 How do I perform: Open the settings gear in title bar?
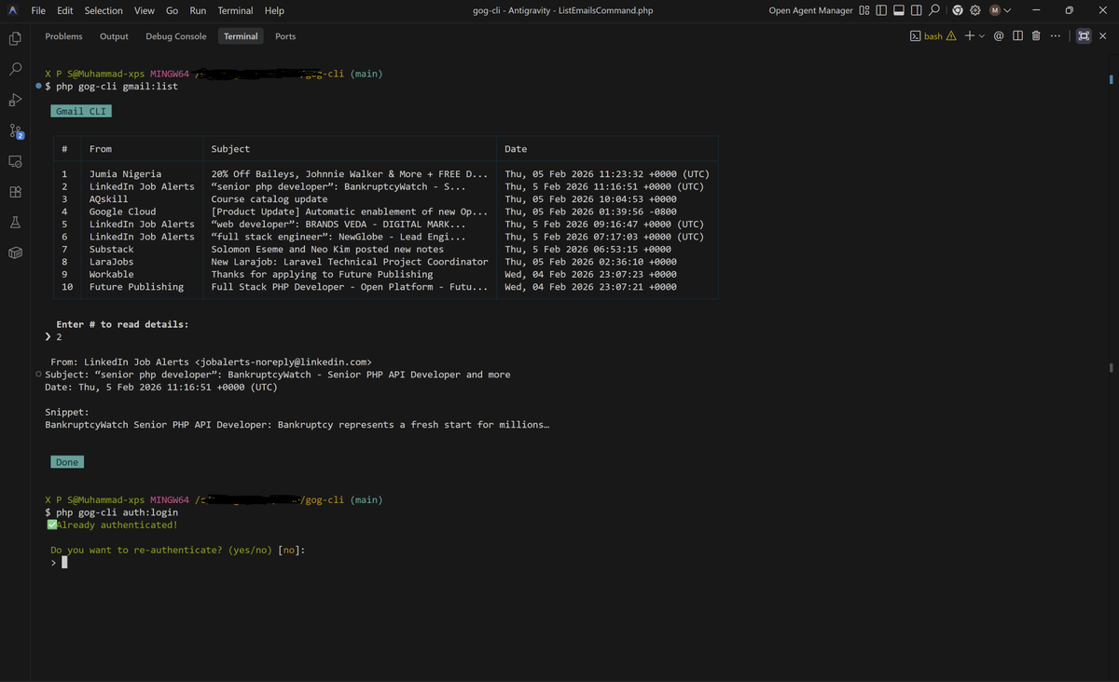tap(975, 10)
